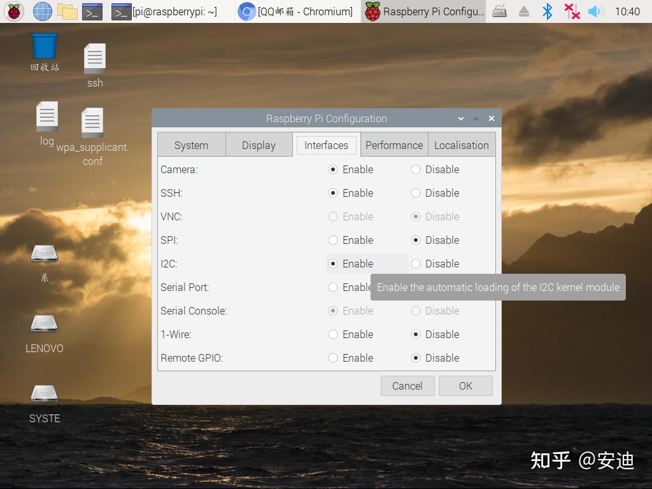Image resolution: width=652 pixels, height=489 pixels.
Task: Click the dialog's titlebar up-arrow button
Action: [476, 119]
